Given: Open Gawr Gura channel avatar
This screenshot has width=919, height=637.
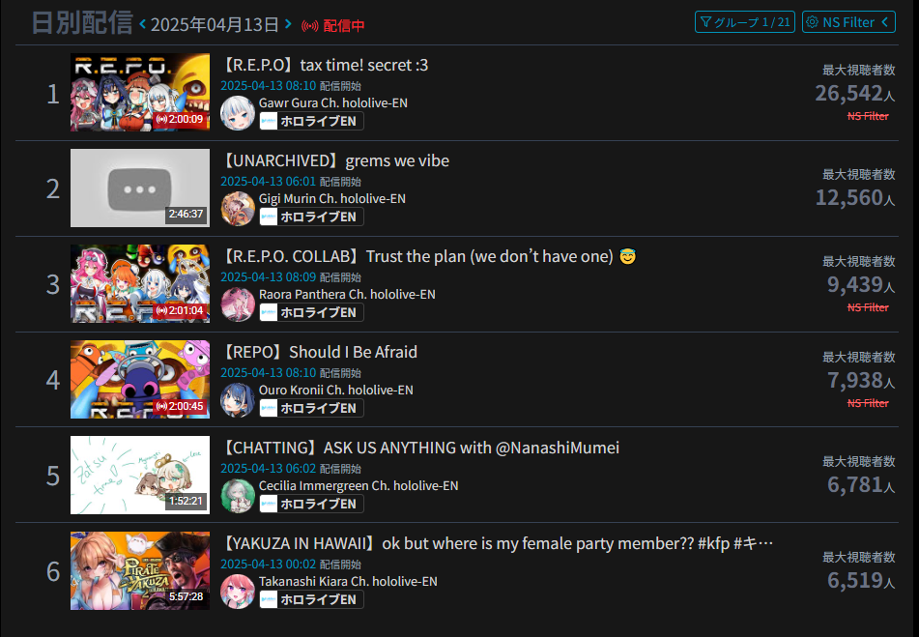Looking at the screenshot, I should [238, 112].
